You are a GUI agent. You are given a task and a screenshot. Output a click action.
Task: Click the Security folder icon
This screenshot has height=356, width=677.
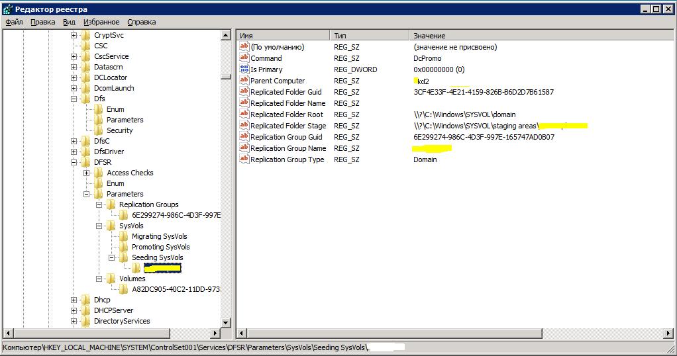(99, 130)
